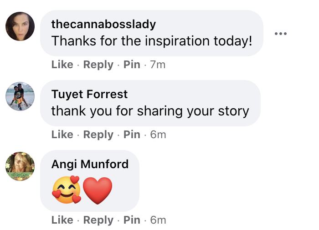
Task: Click Angi Munford's profile picture
Action: point(20,166)
